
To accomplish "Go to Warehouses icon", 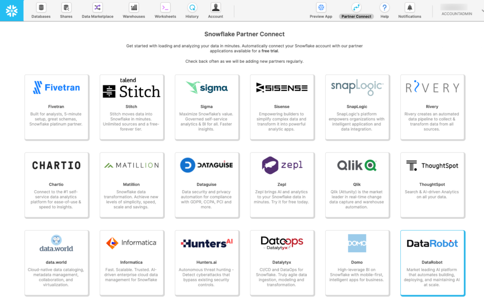I will pos(134,8).
